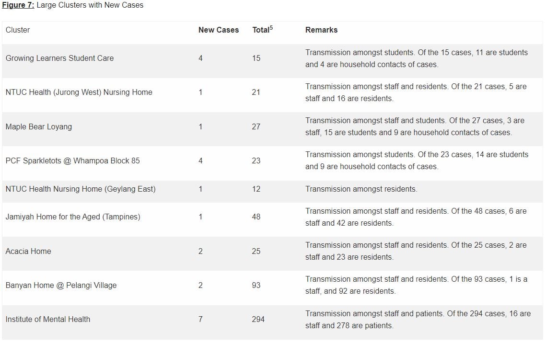This screenshot has width=546, height=344.
Task: Select NTUC Health (Jurong West) Nursing Home cell
Action: click(x=79, y=92)
